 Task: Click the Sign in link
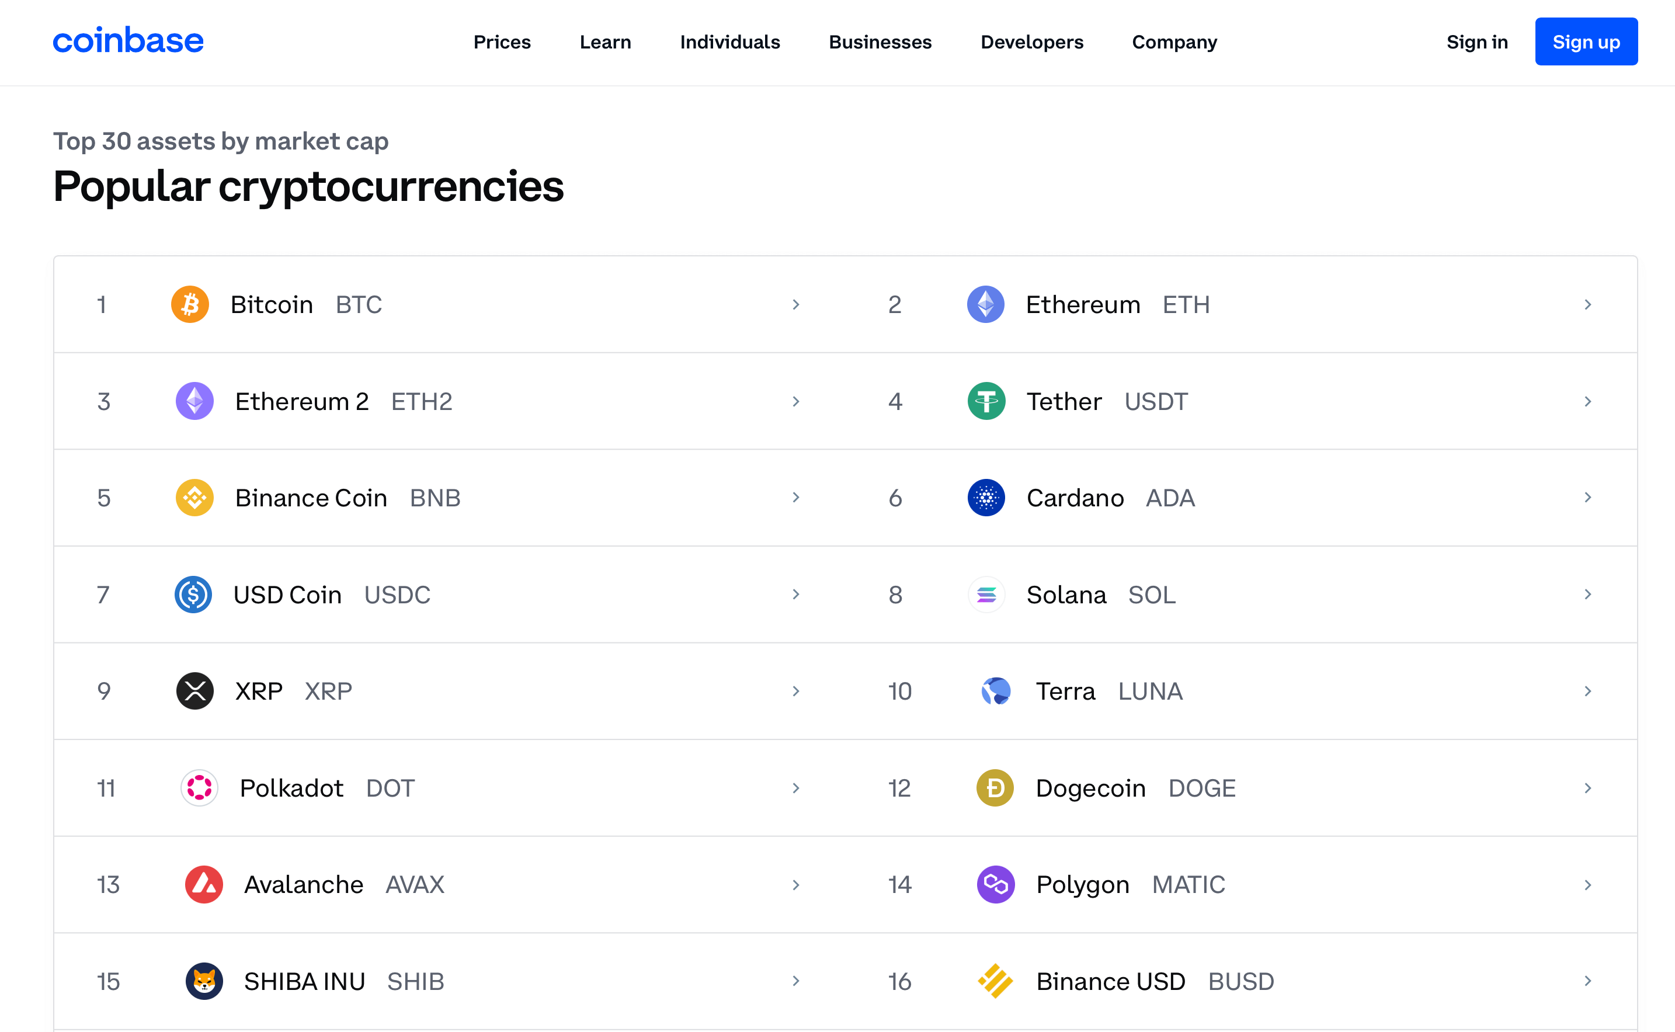(1477, 42)
